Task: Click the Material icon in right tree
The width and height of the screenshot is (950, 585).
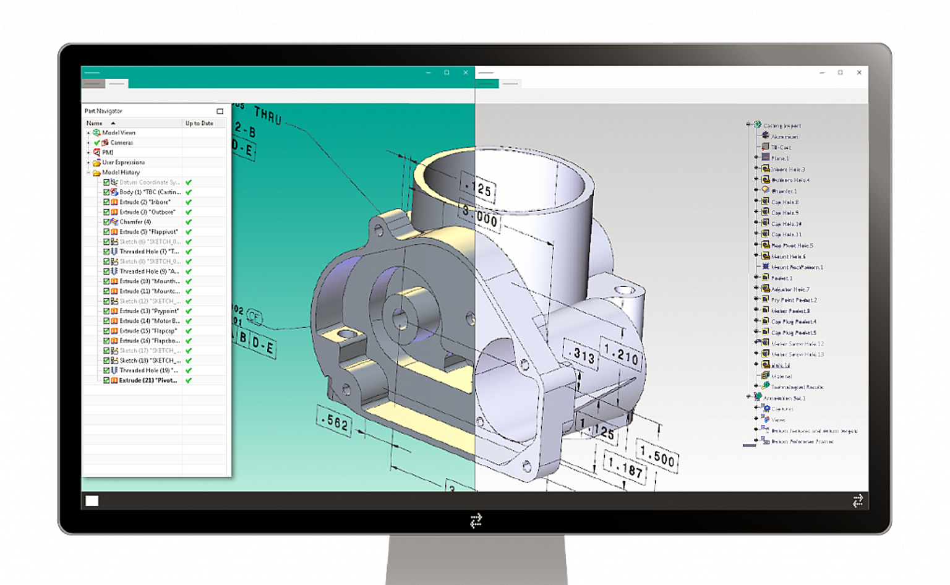Action: (x=764, y=377)
